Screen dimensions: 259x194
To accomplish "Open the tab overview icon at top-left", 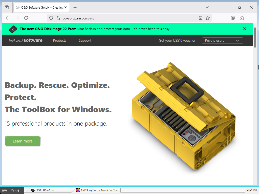I will tap(7, 7).
